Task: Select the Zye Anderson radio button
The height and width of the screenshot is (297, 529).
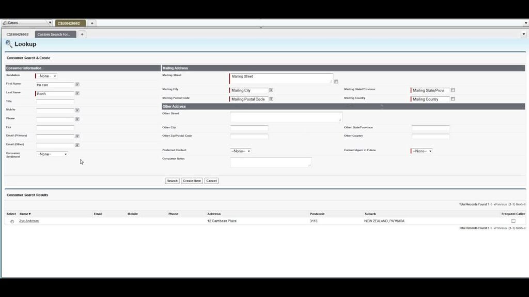Action: 12,222
